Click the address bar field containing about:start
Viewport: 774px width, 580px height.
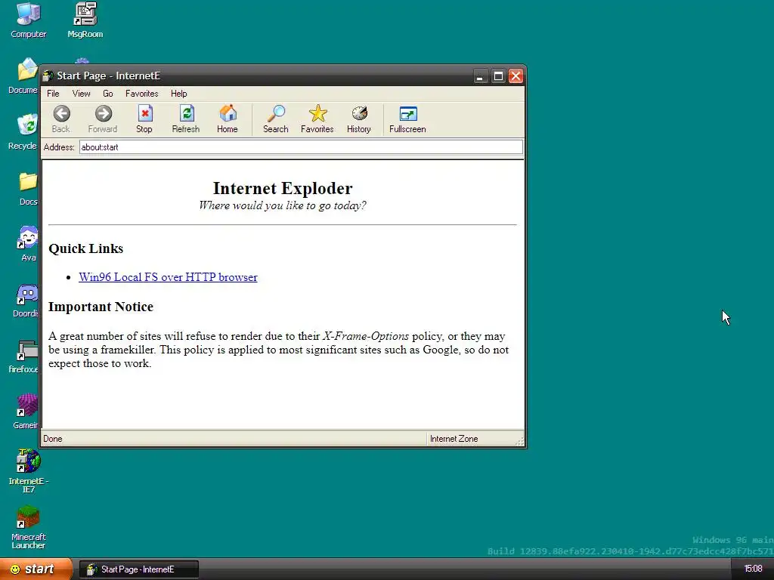coord(301,147)
